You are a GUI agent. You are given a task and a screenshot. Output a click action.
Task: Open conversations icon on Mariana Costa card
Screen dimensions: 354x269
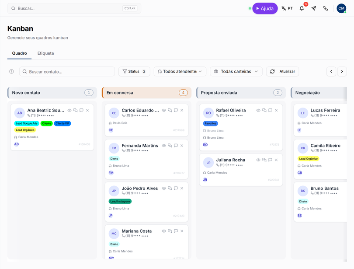click(170, 231)
